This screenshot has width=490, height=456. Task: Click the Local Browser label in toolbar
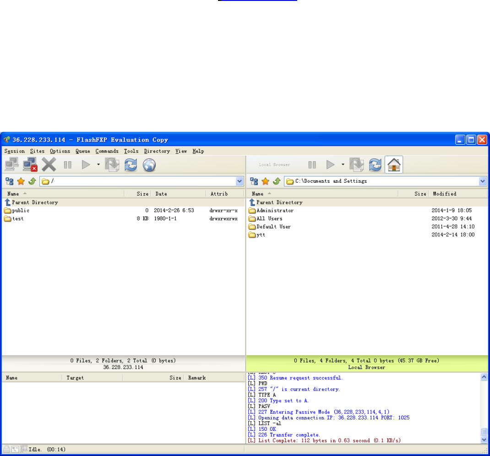click(274, 165)
